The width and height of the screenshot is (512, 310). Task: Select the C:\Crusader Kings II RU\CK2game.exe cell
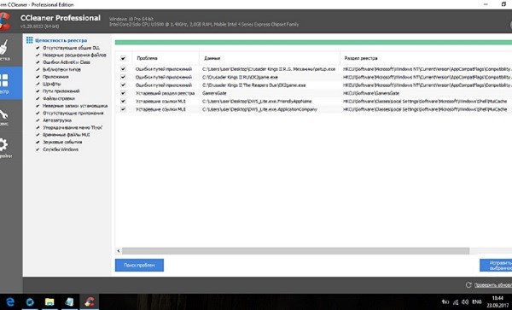point(241,77)
